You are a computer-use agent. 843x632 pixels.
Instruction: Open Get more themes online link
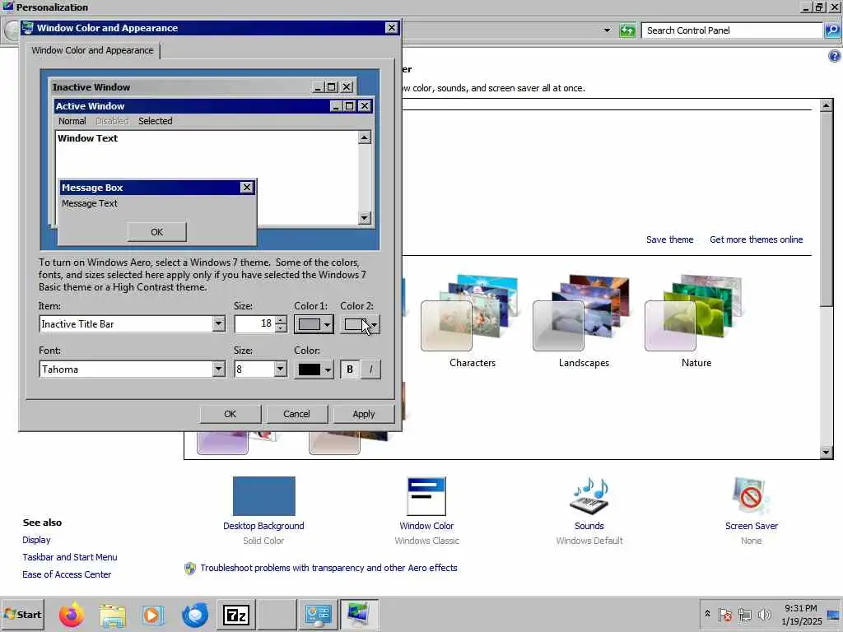click(x=756, y=239)
